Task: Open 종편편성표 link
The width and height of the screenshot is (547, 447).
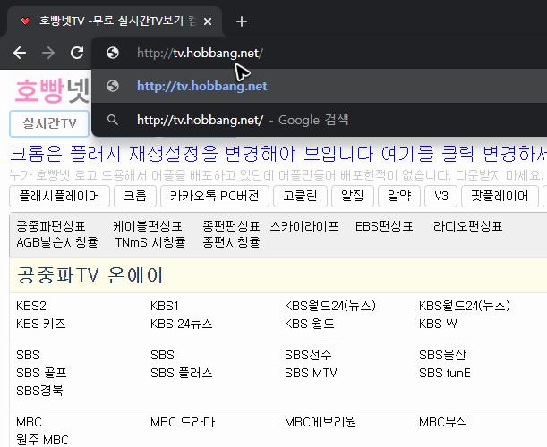Action: [231, 226]
